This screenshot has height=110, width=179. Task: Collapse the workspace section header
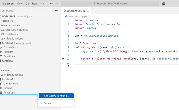point(7,16)
